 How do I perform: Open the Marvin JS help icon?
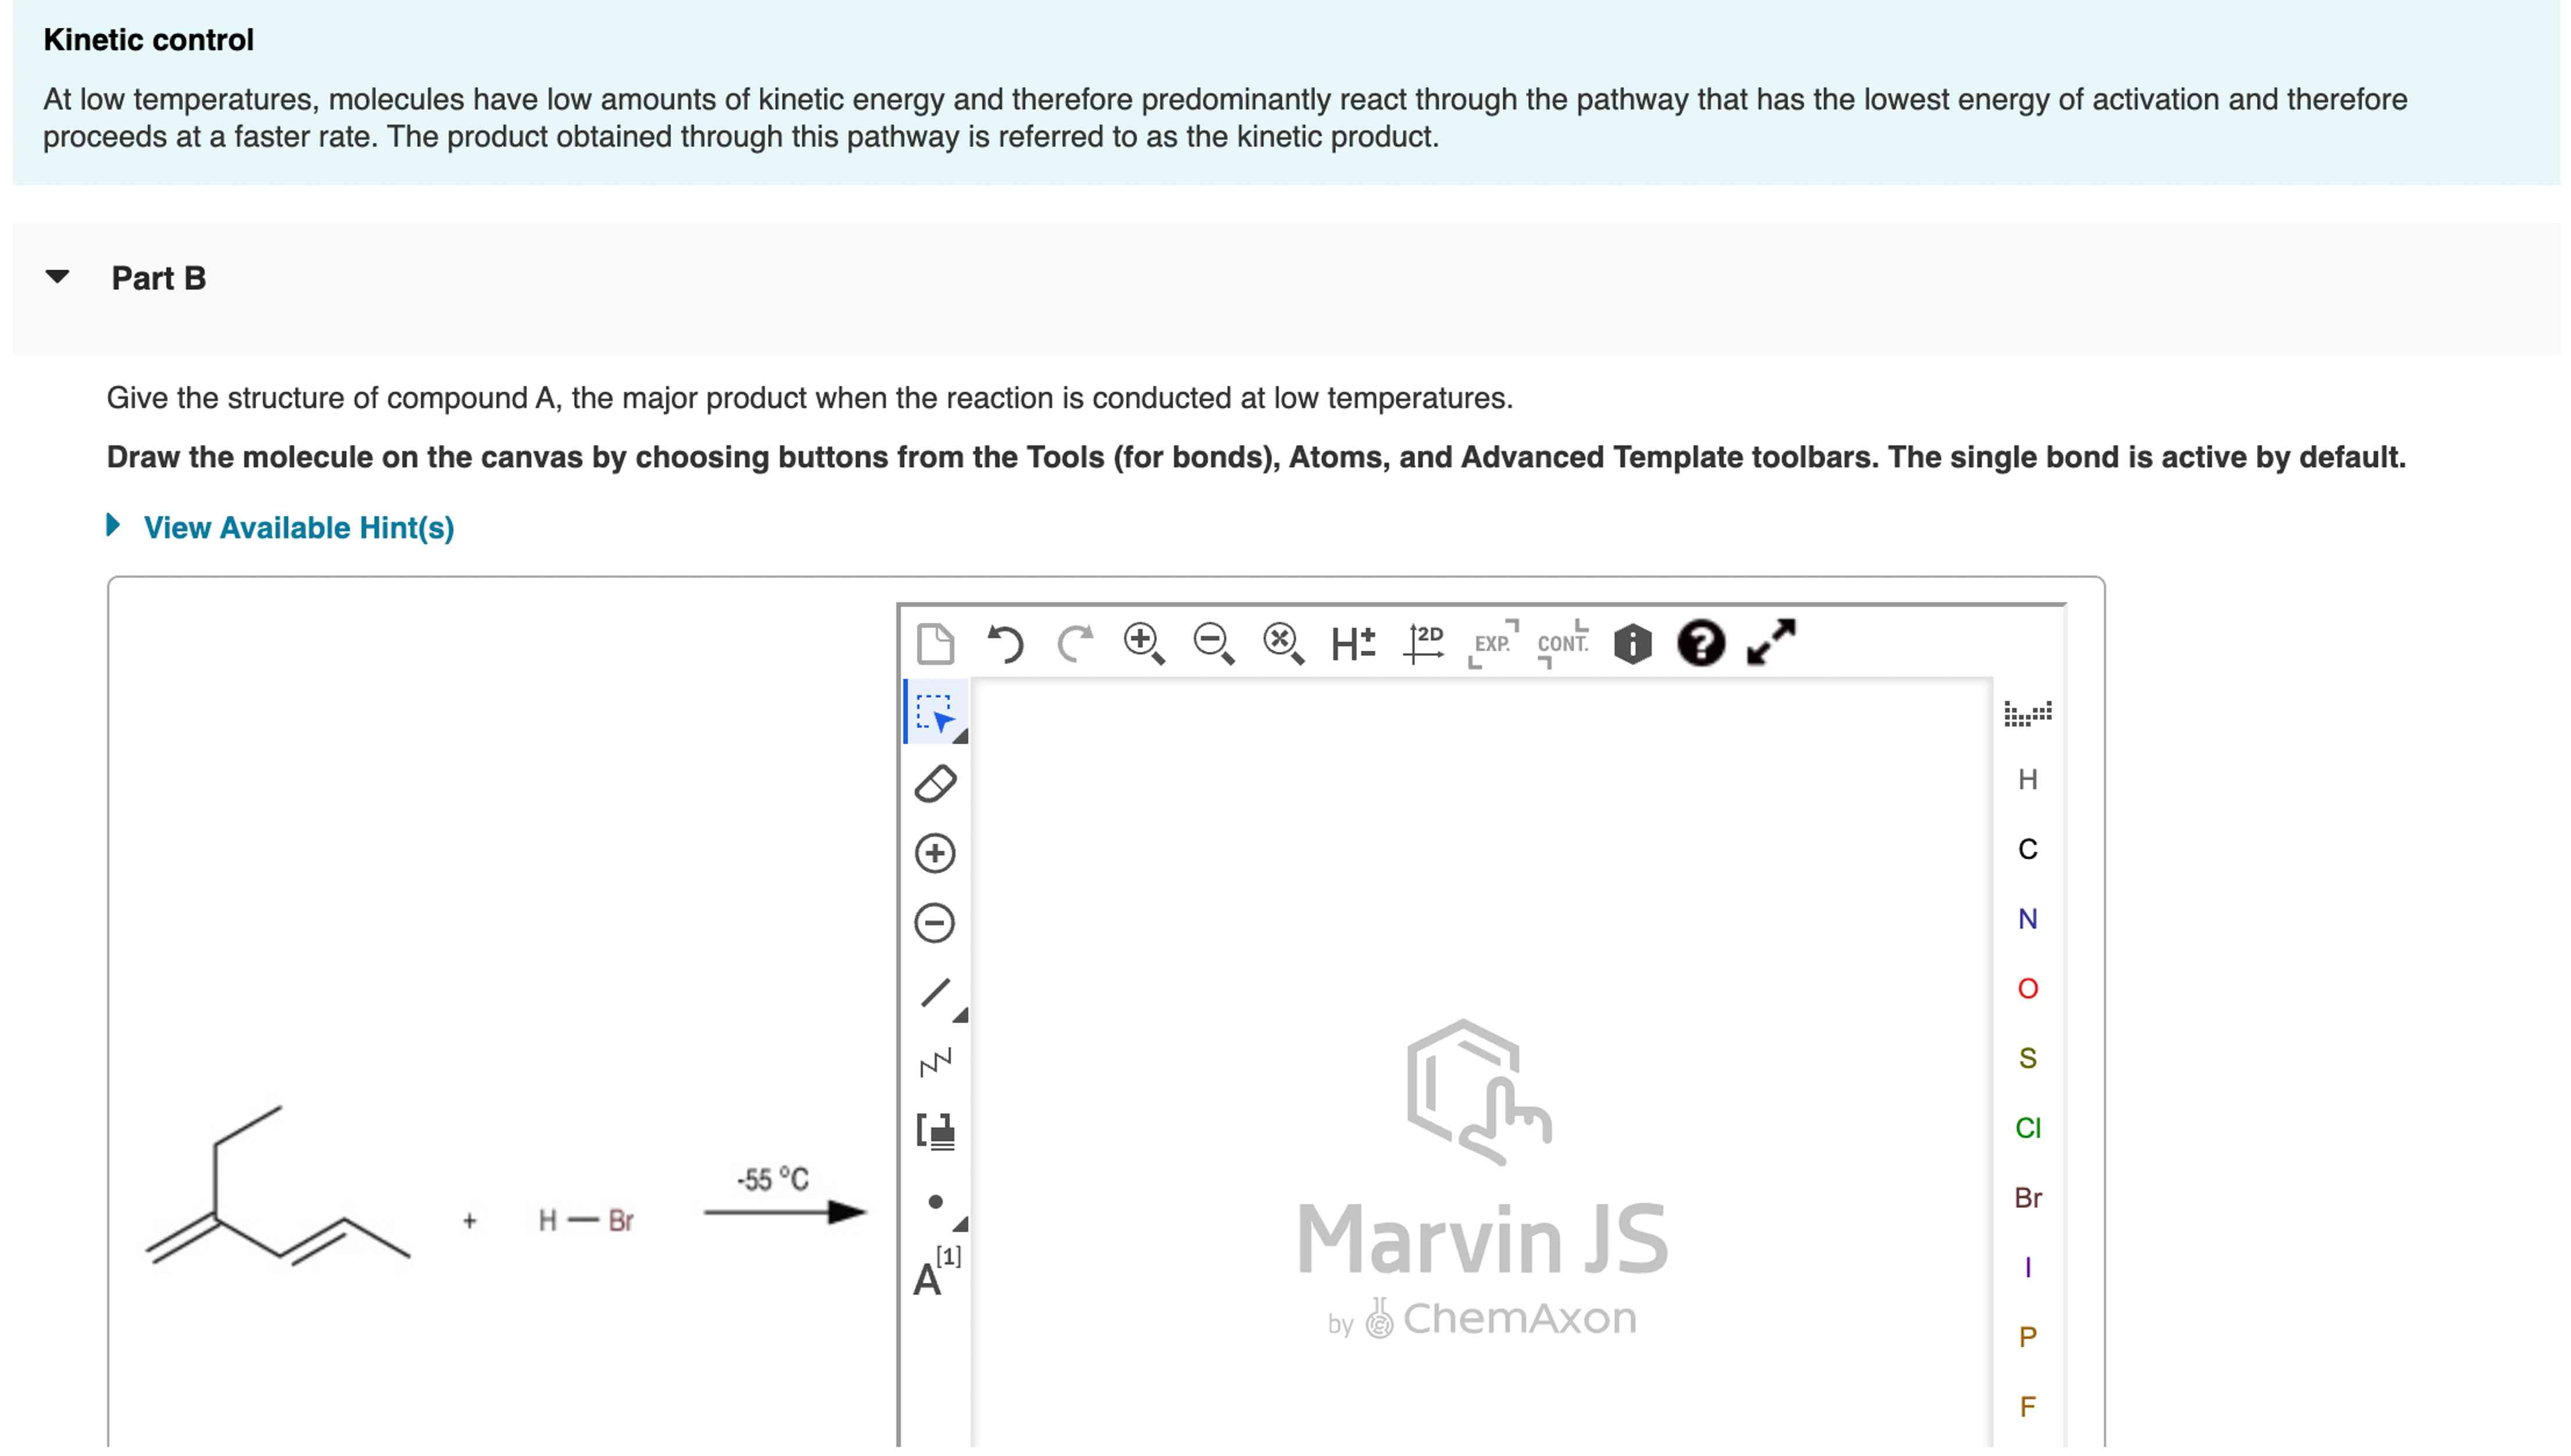pos(1700,643)
